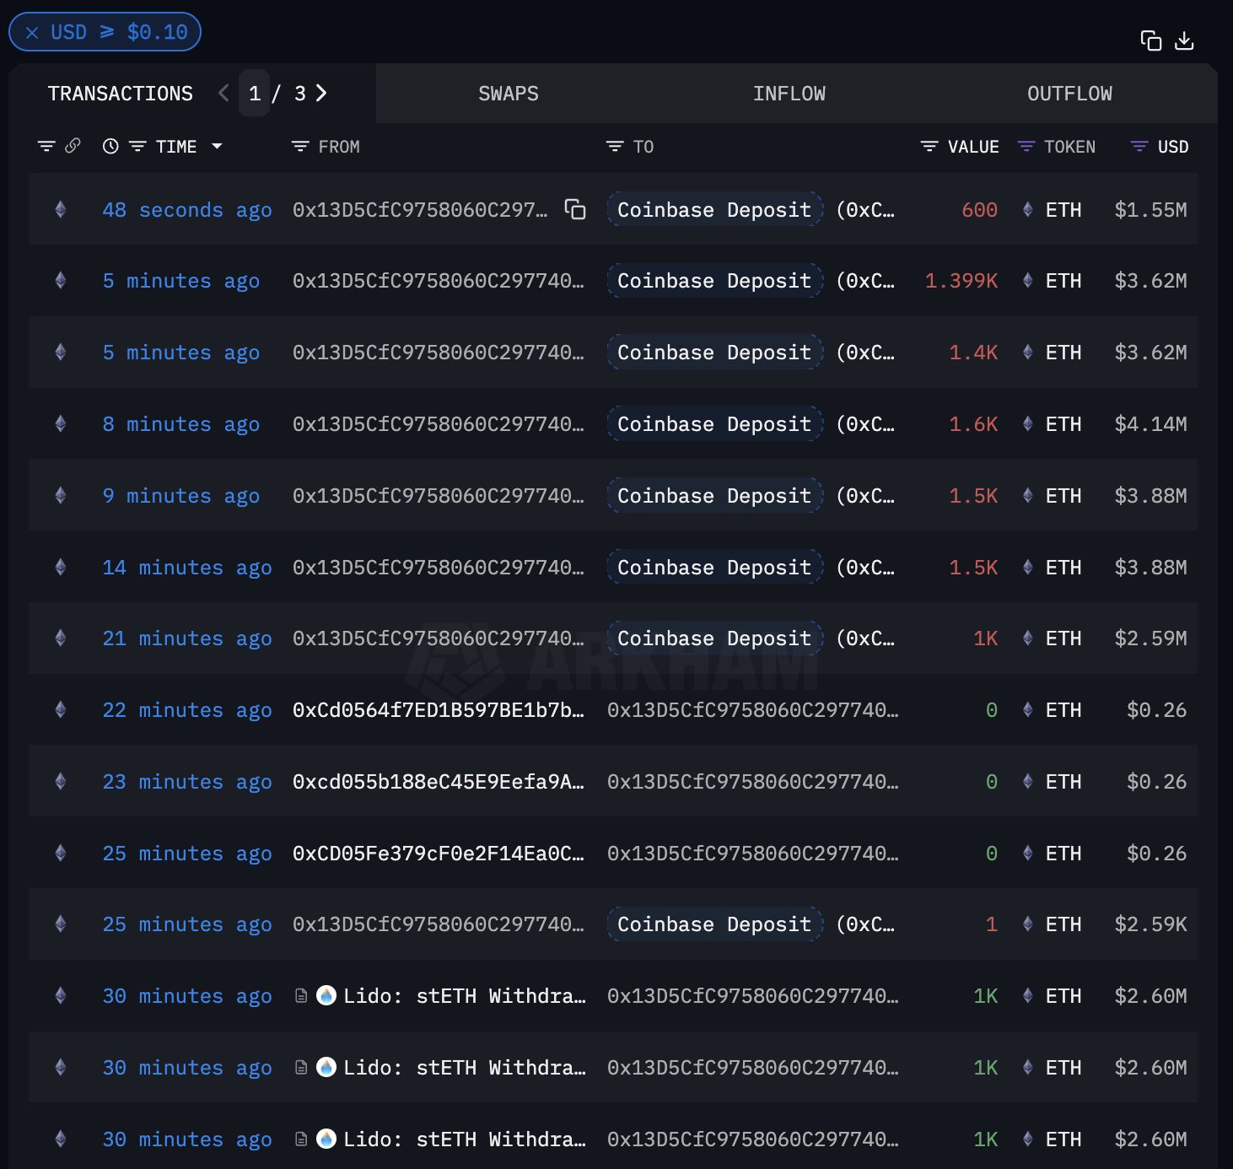Remove the USD ≥ $0.10 filter chip
The height and width of the screenshot is (1169, 1233).
coord(32,33)
